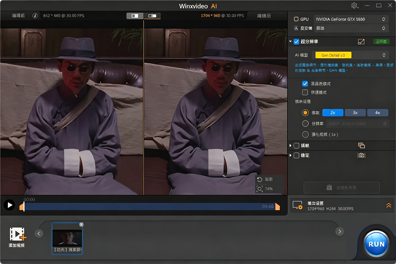Screen dimensions: 396x264
Task: Click the GPU chip icon
Action: [296, 19]
